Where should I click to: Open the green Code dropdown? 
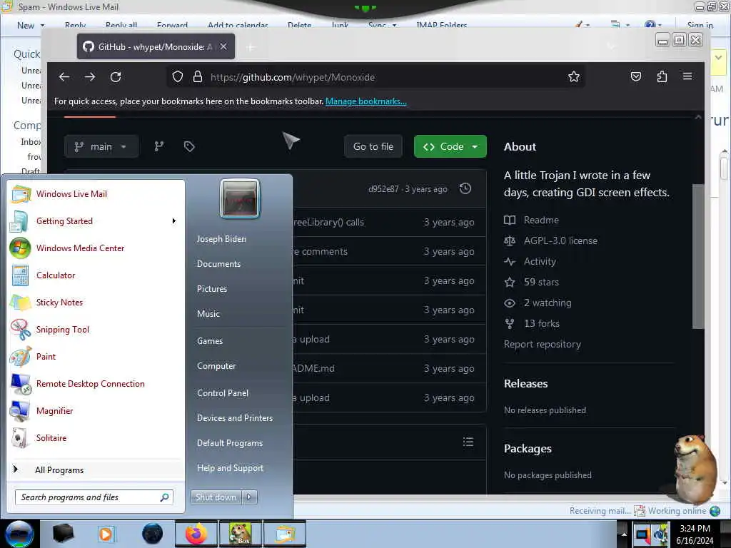point(450,146)
